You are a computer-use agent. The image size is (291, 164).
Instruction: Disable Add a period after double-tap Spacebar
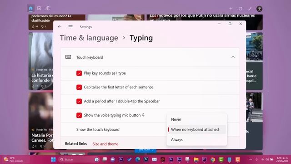[x=79, y=101]
